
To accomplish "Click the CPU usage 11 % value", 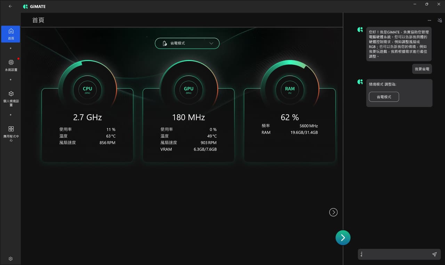I will [111, 129].
